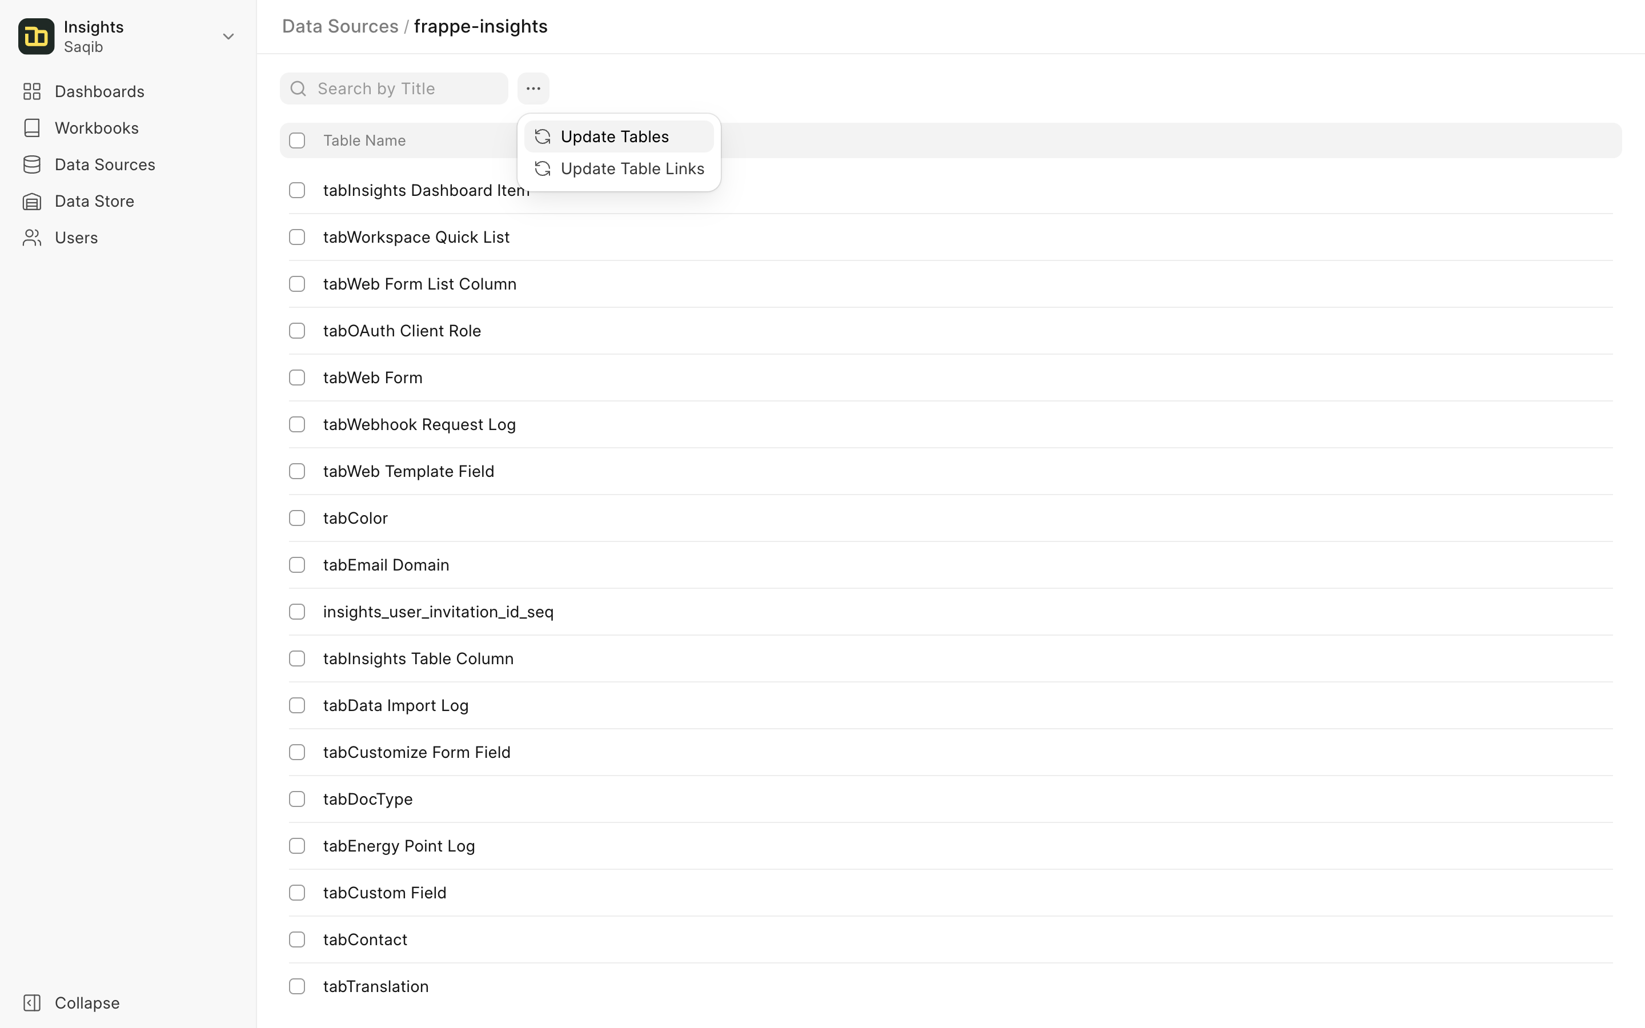The height and width of the screenshot is (1028, 1645).
Task: Toggle the select-all checkbox beside Table Name
Action: (297, 140)
